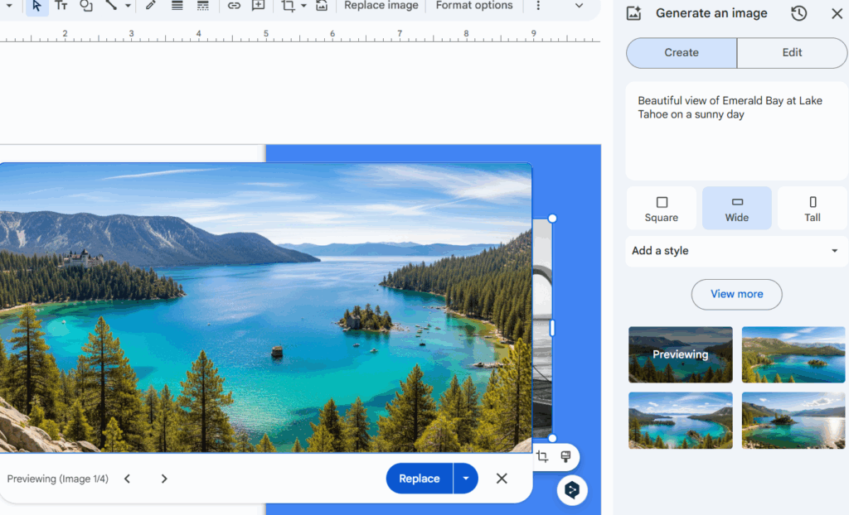Click the paint format icon below image
Screen dimensions: 849x515
pos(565,457)
